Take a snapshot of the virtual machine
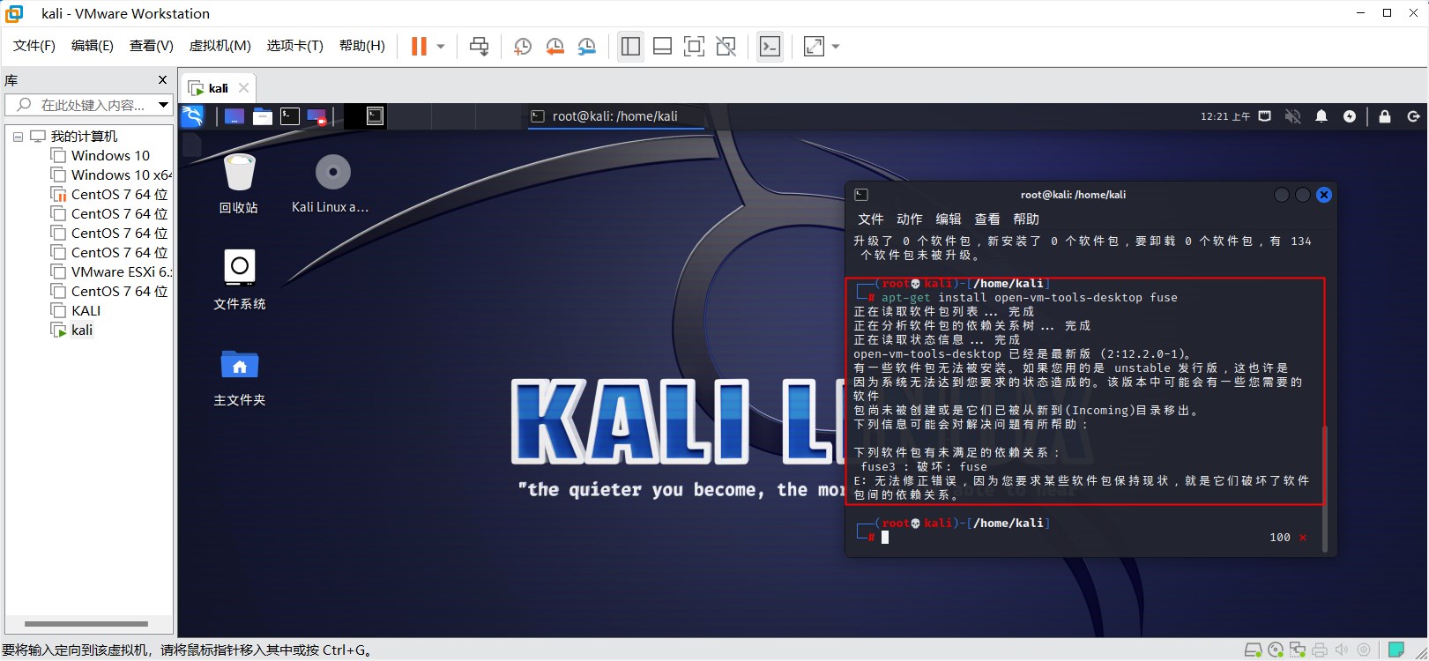1429x661 pixels. click(x=522, y=46)
